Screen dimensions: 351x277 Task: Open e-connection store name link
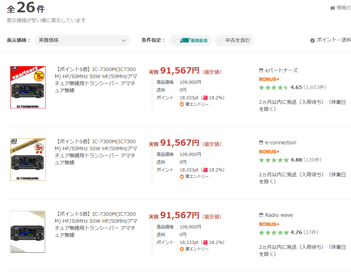[x=280, y=143]
